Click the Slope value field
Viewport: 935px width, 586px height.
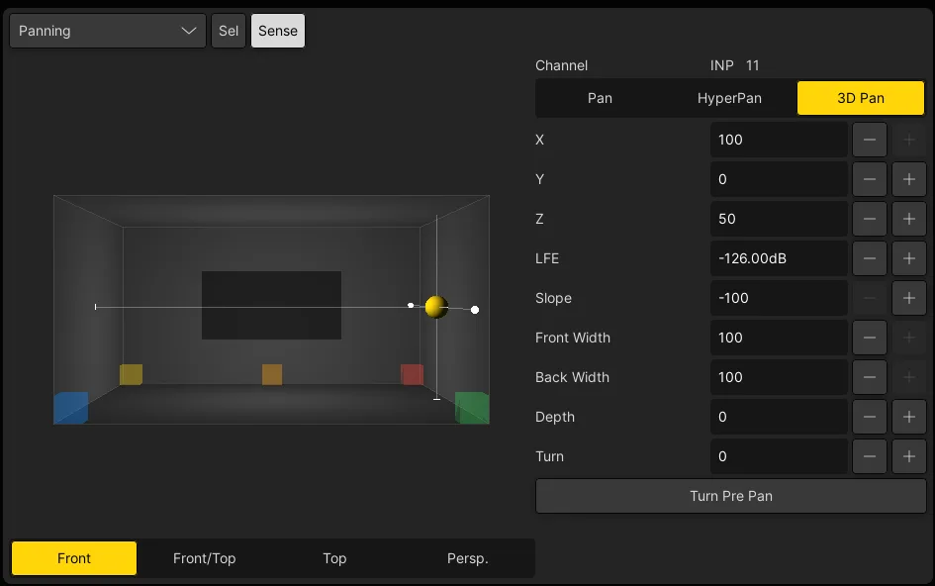(x=779, y=298)
